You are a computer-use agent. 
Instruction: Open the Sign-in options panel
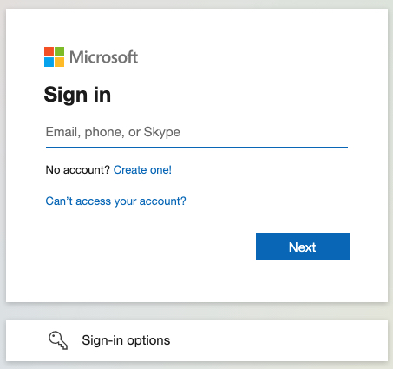pyautogui.click(x=197, y=340)
